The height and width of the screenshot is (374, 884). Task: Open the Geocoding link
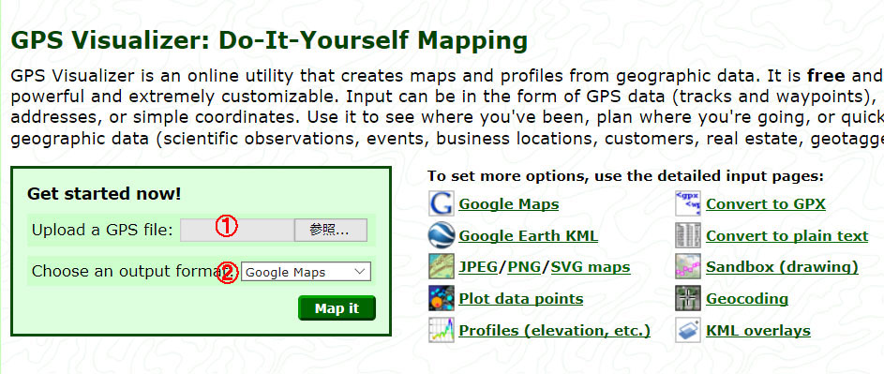pos(747,299)
